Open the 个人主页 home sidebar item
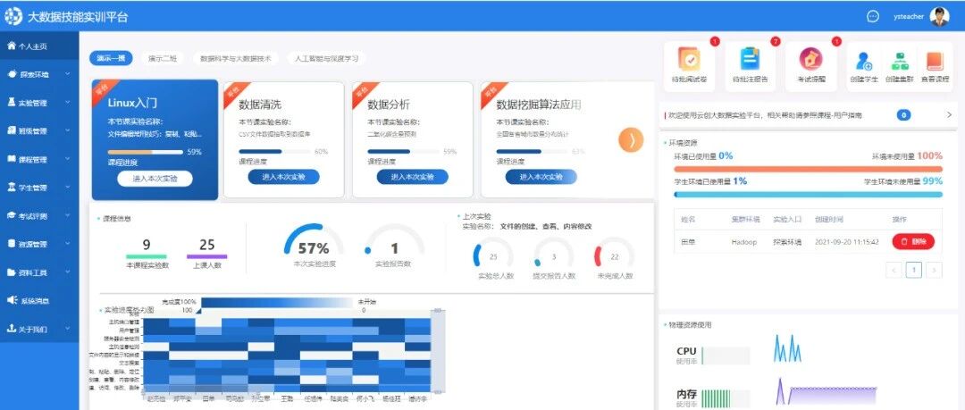Image resolution: width=965 pixels, height=410 pixels. click(x=39, y=46)
